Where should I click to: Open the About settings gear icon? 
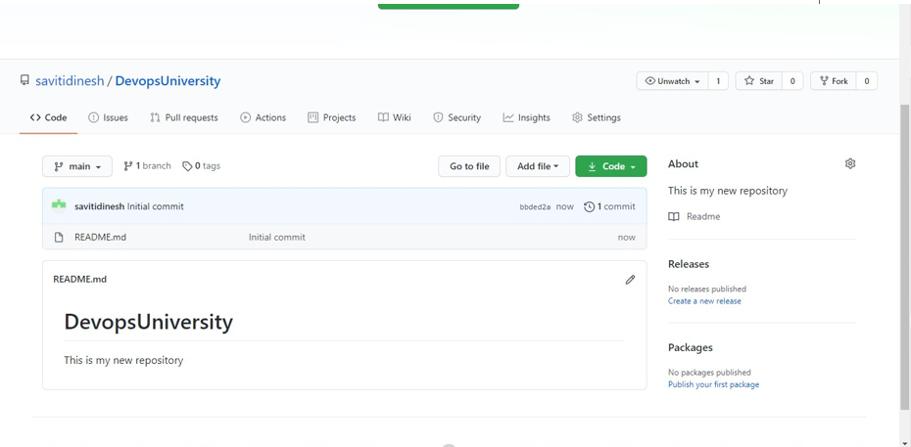tap(850, 164)
